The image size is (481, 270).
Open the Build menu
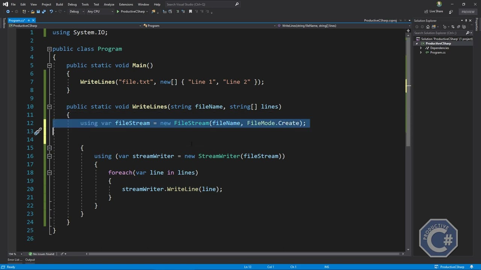tap(59, 4)
